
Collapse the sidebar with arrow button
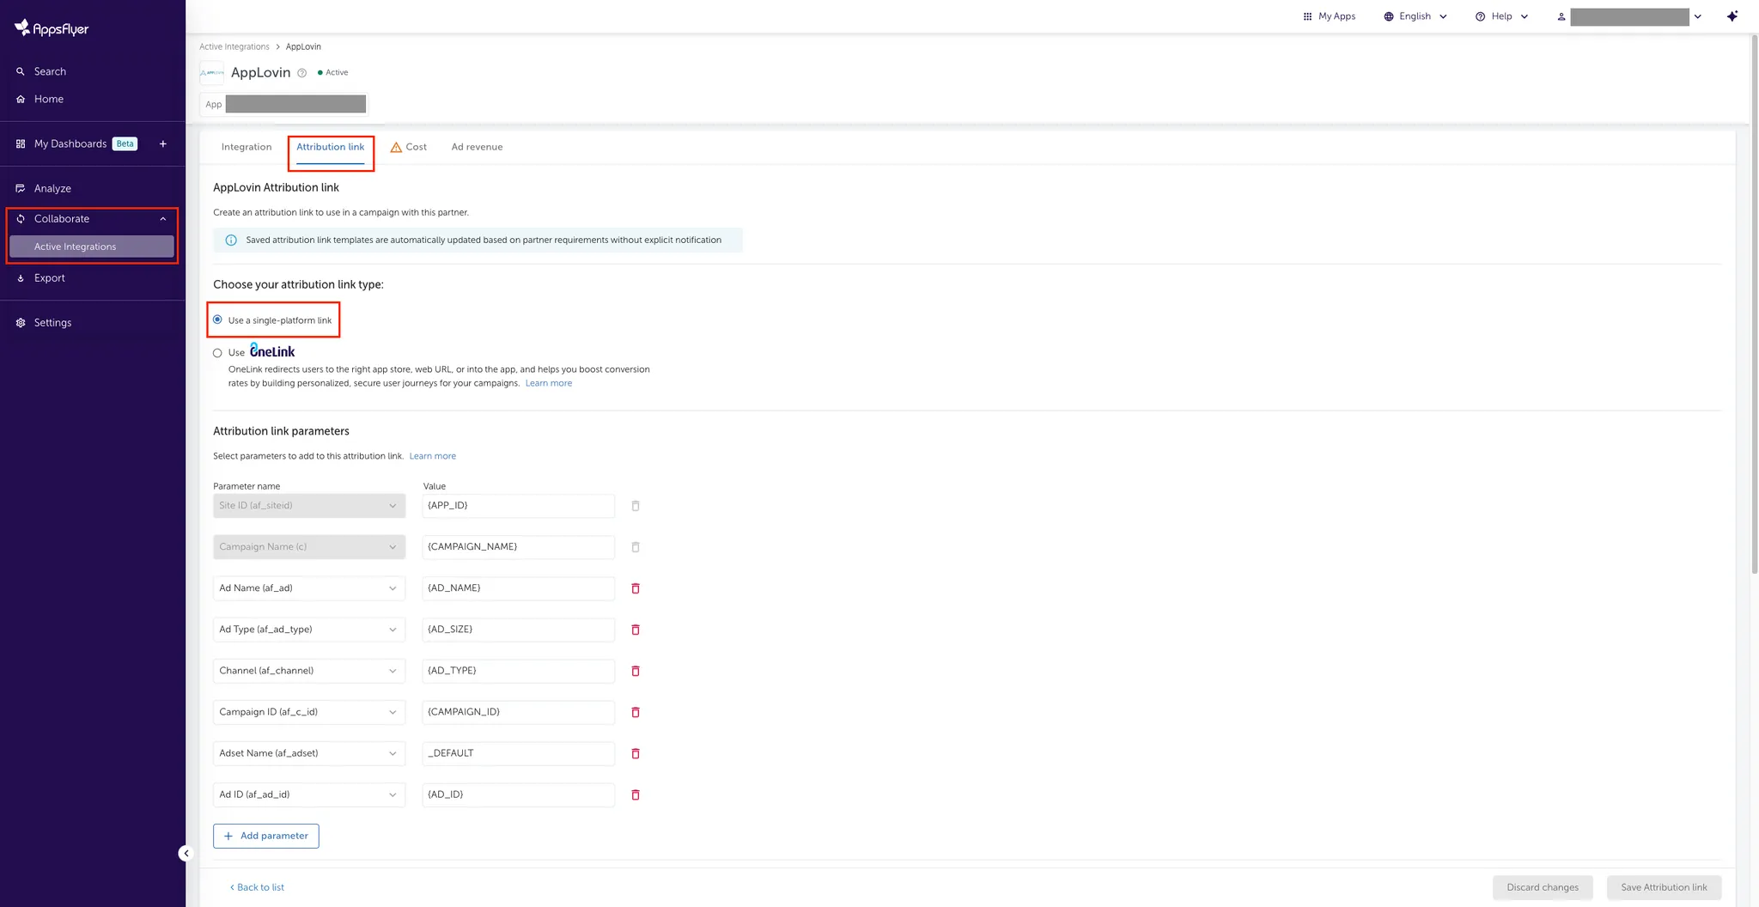186,853
